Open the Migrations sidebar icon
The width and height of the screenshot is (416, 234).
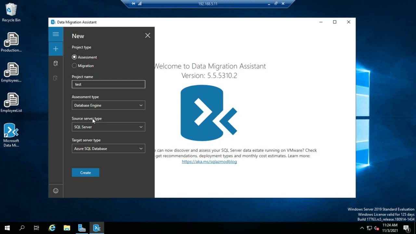tap(56, 78)
